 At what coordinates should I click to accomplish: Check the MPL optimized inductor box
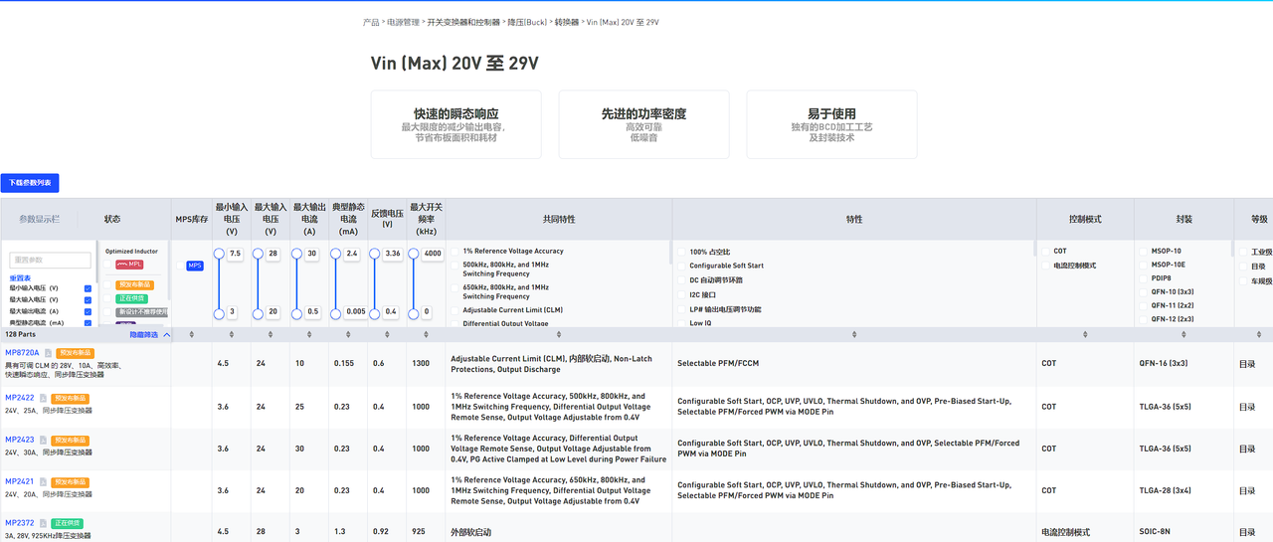108,265
